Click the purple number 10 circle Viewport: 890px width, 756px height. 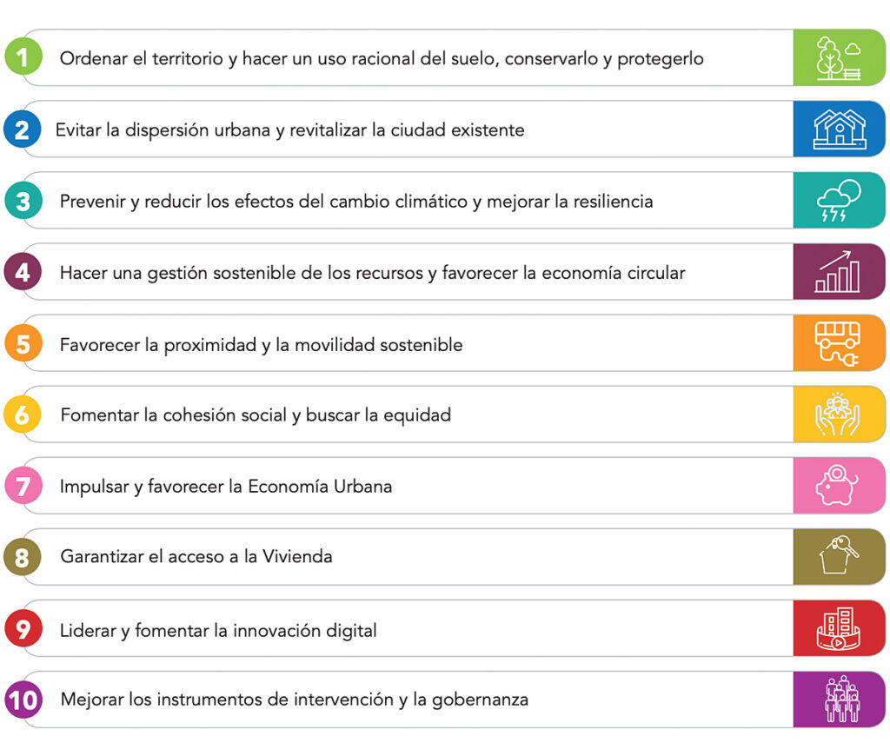coord(24,700)
